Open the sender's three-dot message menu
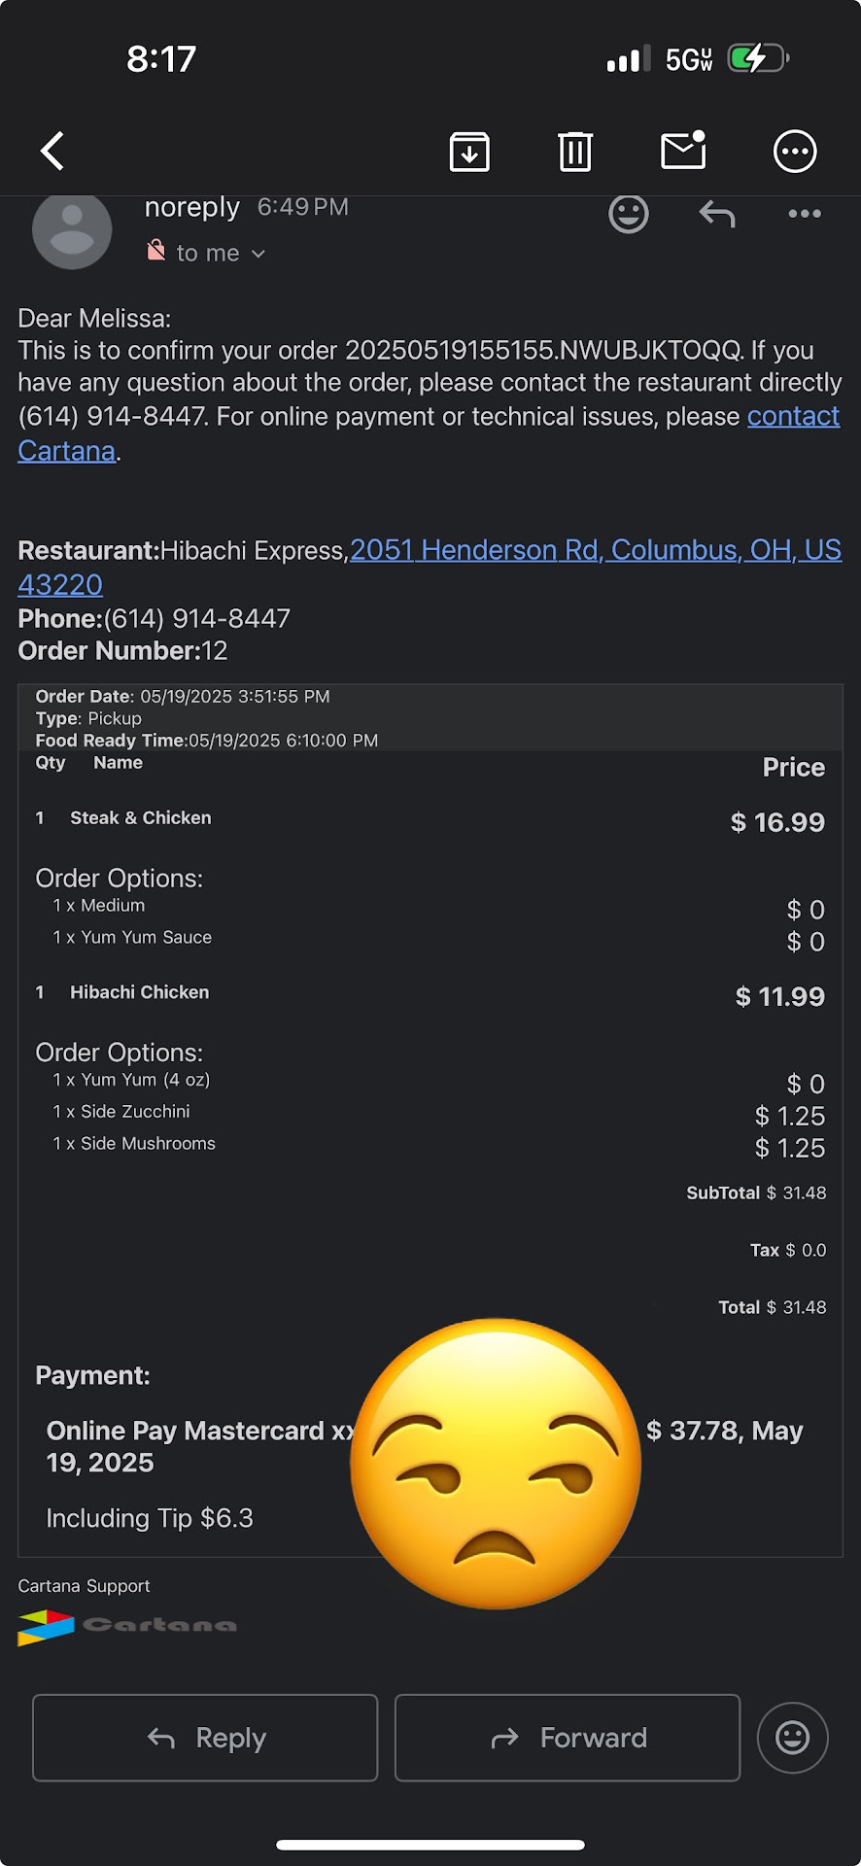861x1866 pixels. tap(805, 214)
